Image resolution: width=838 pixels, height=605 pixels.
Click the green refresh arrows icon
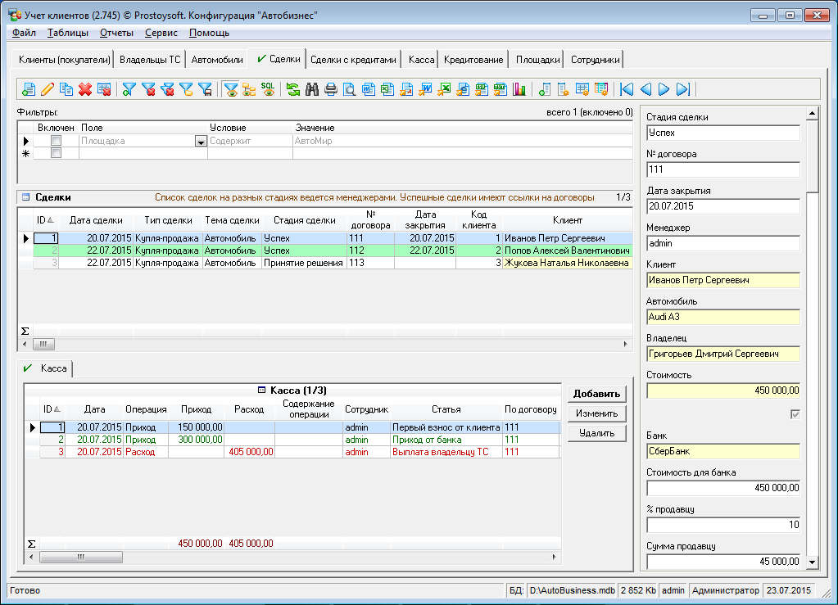tap(292, 89)
